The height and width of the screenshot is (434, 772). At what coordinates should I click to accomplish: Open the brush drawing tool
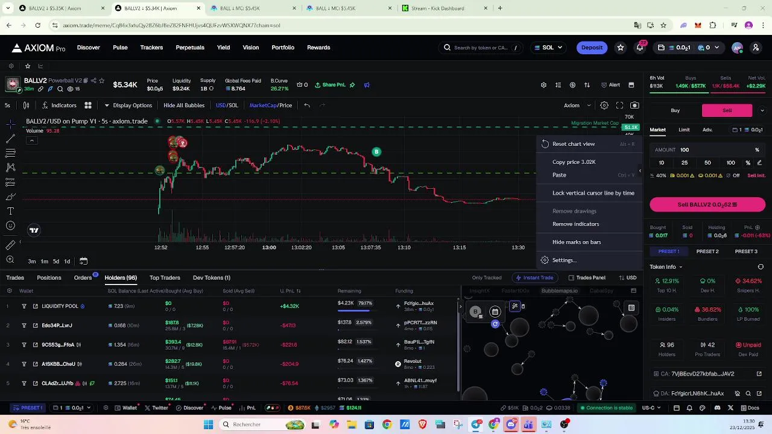point(10,197)
